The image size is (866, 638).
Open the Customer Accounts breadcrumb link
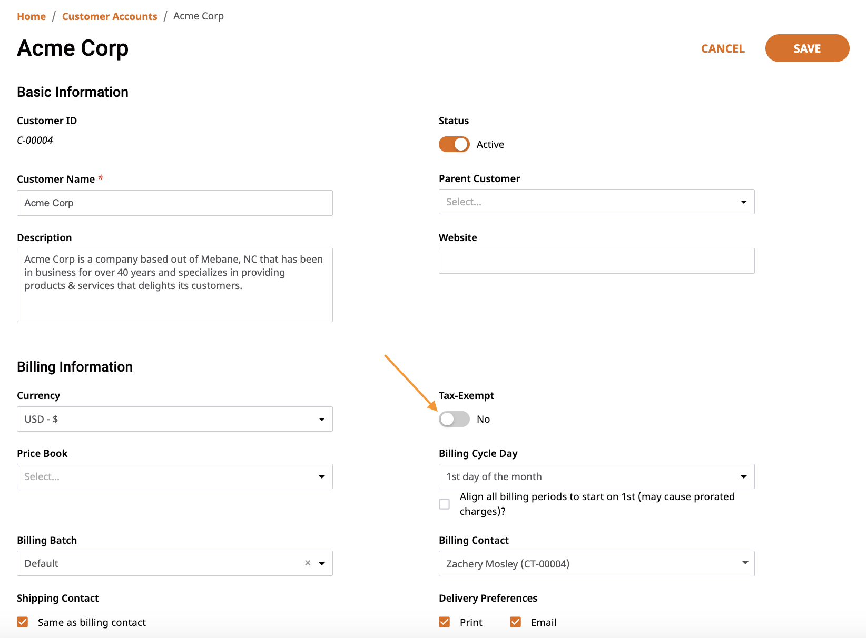(110, 16)
